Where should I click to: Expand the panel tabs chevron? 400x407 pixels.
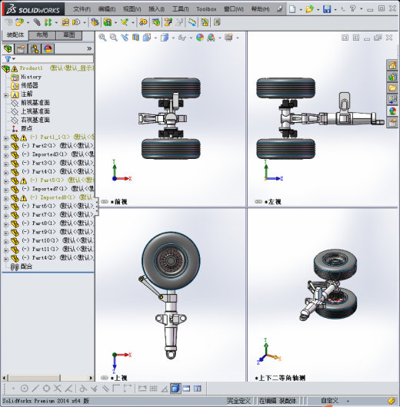[x=89, y=48]
